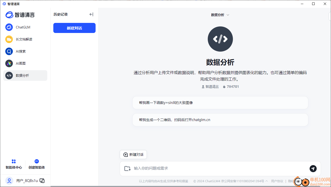
Task: Close the 智谱清言 window
Action: (x=325, y=4)
